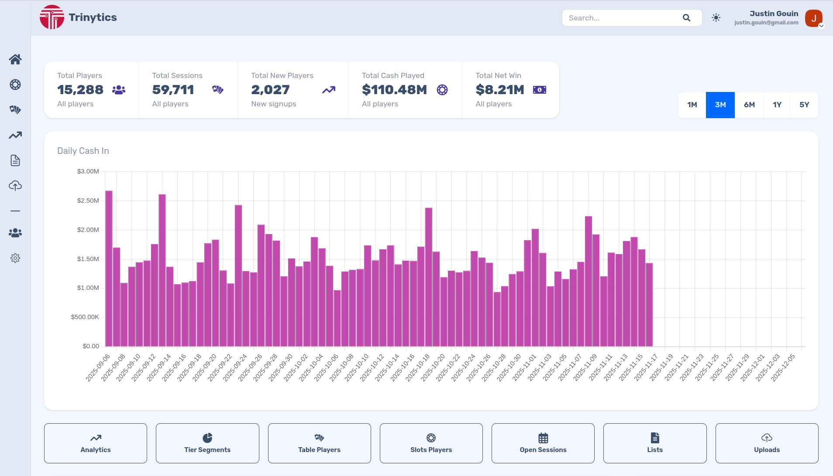Click the tallest bar near 2025-10-18

coord(429,277)
